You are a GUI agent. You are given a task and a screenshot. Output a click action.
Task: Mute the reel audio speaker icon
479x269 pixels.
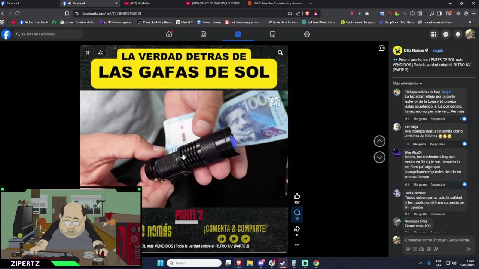pyautogui.click(x=100, y=53)
